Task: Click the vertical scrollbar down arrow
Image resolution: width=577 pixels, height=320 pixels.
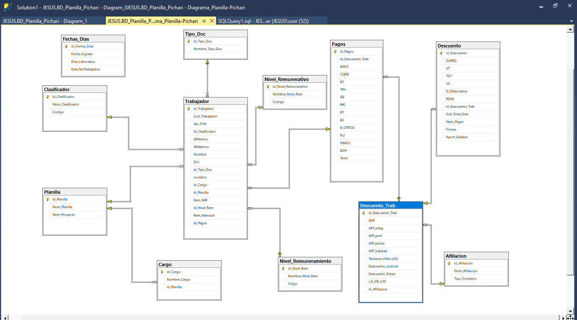Action: pyautogui.click(x=570, y=311)
